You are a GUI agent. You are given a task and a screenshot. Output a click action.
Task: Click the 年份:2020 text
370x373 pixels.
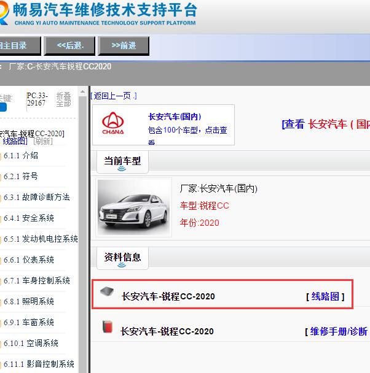199,223
